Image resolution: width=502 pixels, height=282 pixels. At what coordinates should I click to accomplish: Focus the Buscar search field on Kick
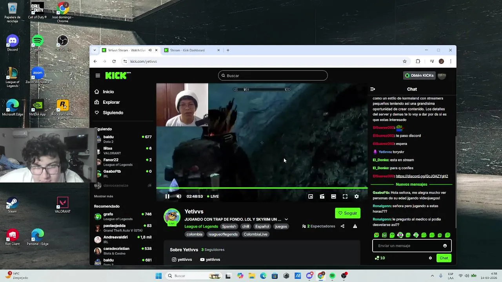[273, 76]
